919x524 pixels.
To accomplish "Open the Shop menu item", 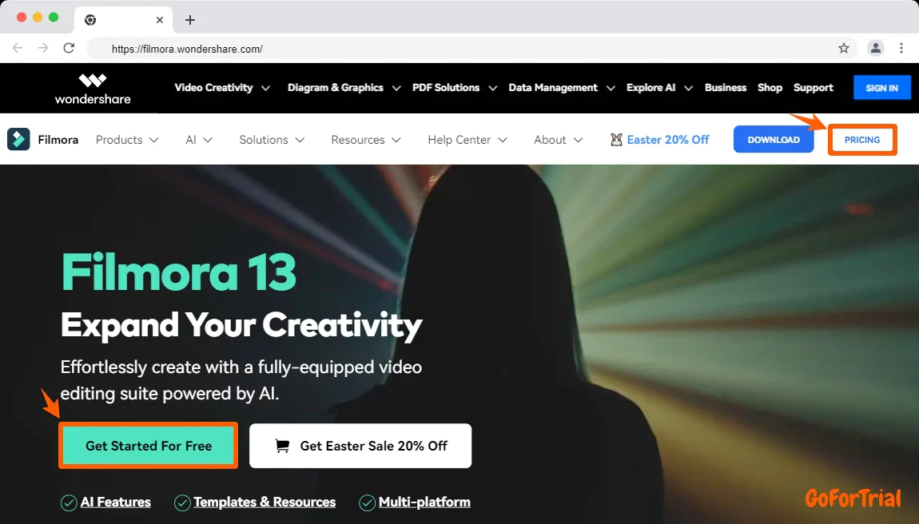I will 770,88.
